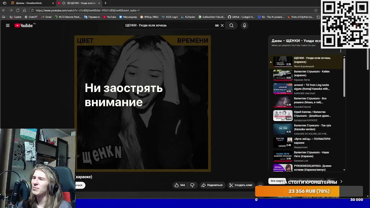
Task: Click the browser address bar URL
Action: click(88, 10)
